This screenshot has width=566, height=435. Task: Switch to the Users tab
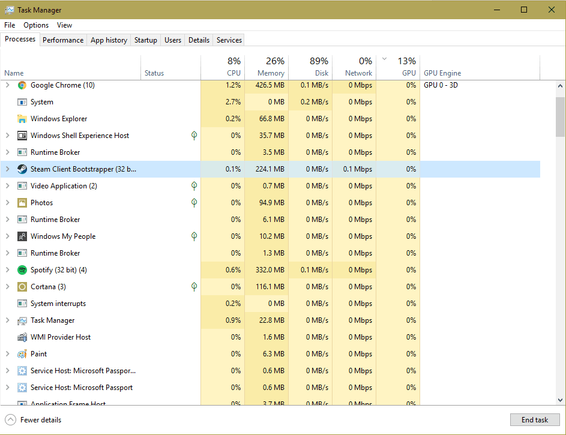pos(172,40)
